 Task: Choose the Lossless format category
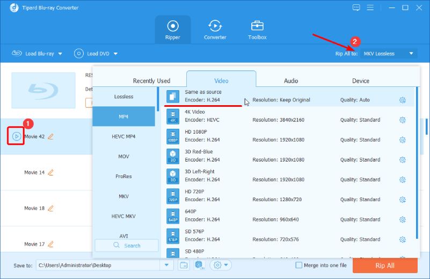point(123,97)
